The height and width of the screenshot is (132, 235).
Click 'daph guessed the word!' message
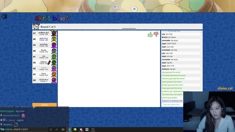[x=171, y=82]
